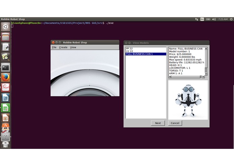This screenshot has width=234, height=166.
Task: Open the Ubuntu Dash home icon
Action: click(x=5, y=27)
